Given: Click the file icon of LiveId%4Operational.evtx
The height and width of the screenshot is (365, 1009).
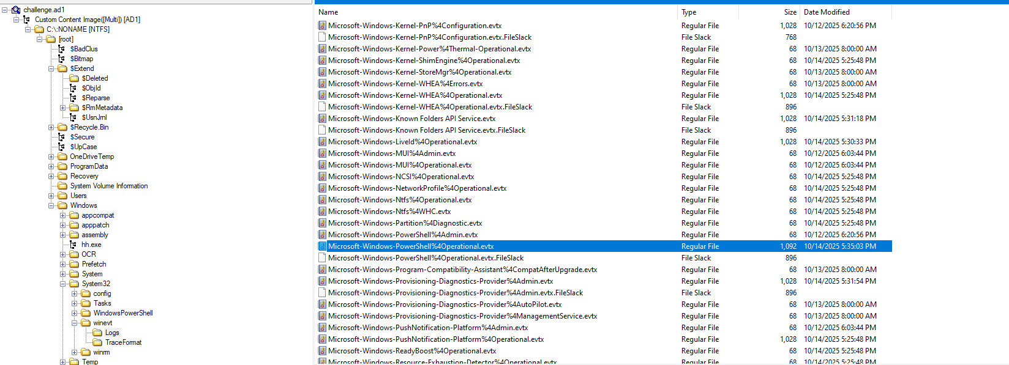Looking at the screenshot, I should (x=322, y=142).
